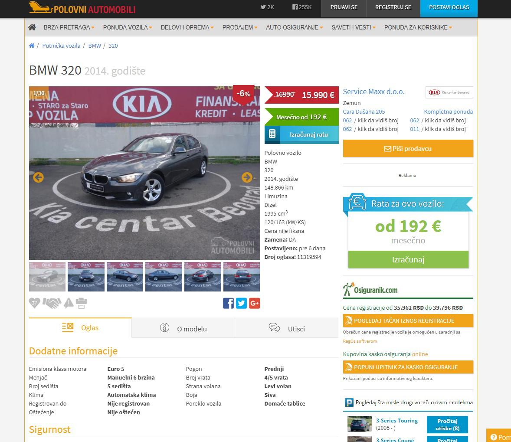511x442 pixels.
Task: Open Cara Dušana 205 address link
Action: (364, 111)
